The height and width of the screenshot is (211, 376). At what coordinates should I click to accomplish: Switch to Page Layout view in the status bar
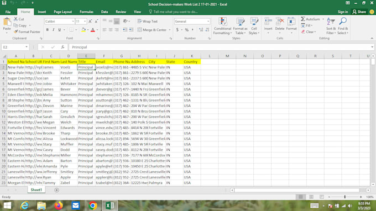click(311, 197)
